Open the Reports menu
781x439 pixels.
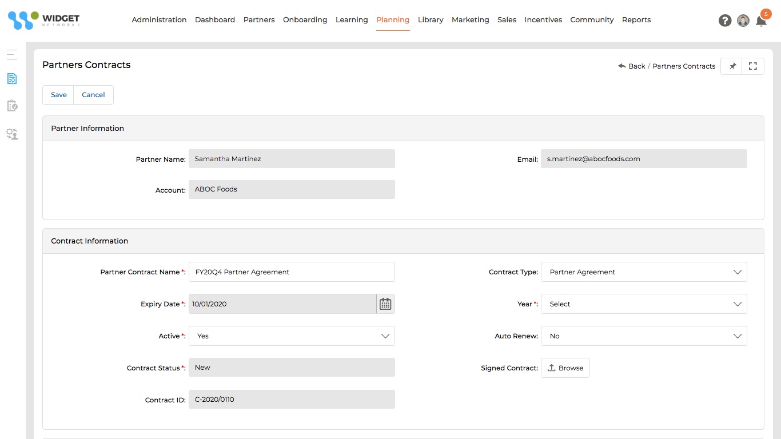pyautogui.click(x=636, y=20)
